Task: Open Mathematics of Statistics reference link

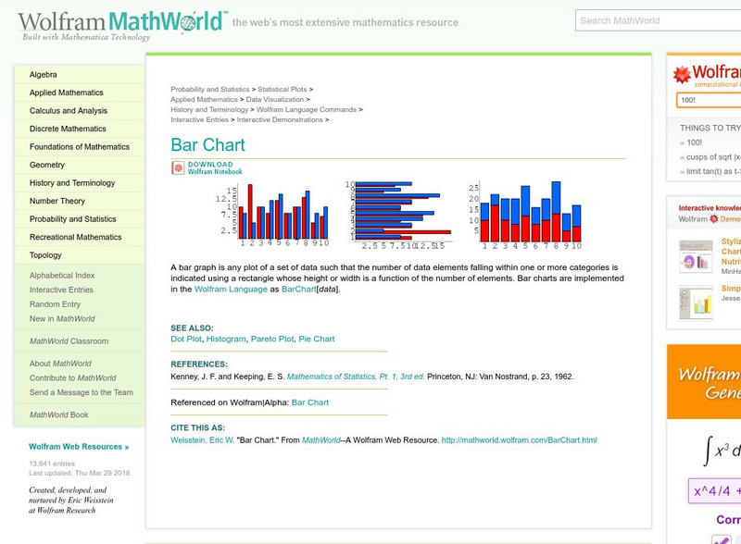Action: pos(356,377)
